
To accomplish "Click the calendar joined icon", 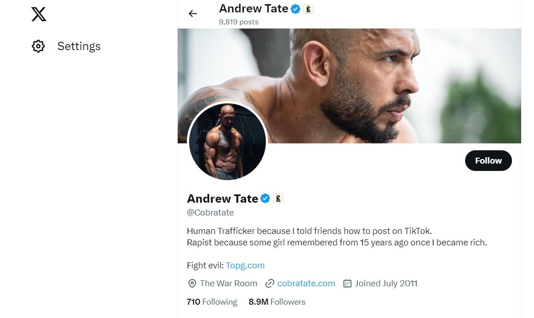I will point(348,283).
